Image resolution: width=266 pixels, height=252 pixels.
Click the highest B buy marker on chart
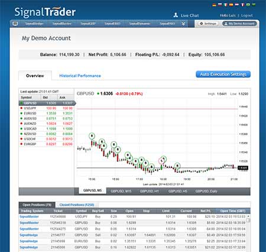pyautogui.click(x=92, y=136)
